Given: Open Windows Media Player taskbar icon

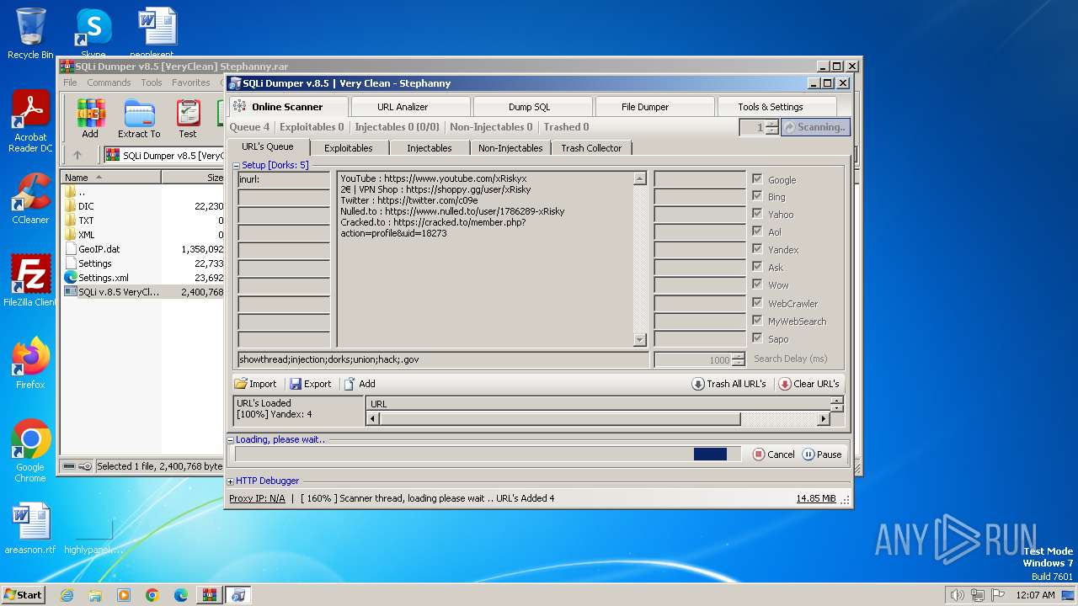Looking at the screenshot, I should pyautogui.click(x=124, y=595).
